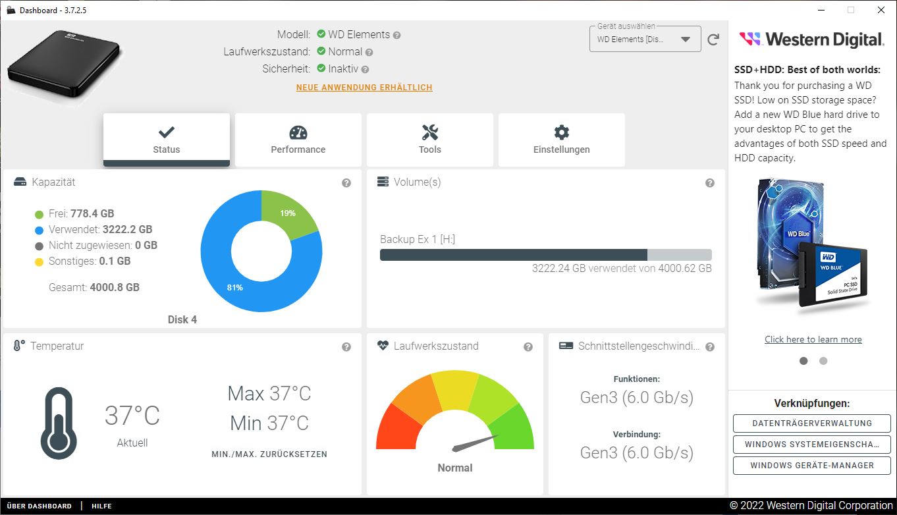This screenshot has width=897, height=515.
Task: Open help for the Temperatur panel
Action: pyautogui.click(x=346, y=347)
